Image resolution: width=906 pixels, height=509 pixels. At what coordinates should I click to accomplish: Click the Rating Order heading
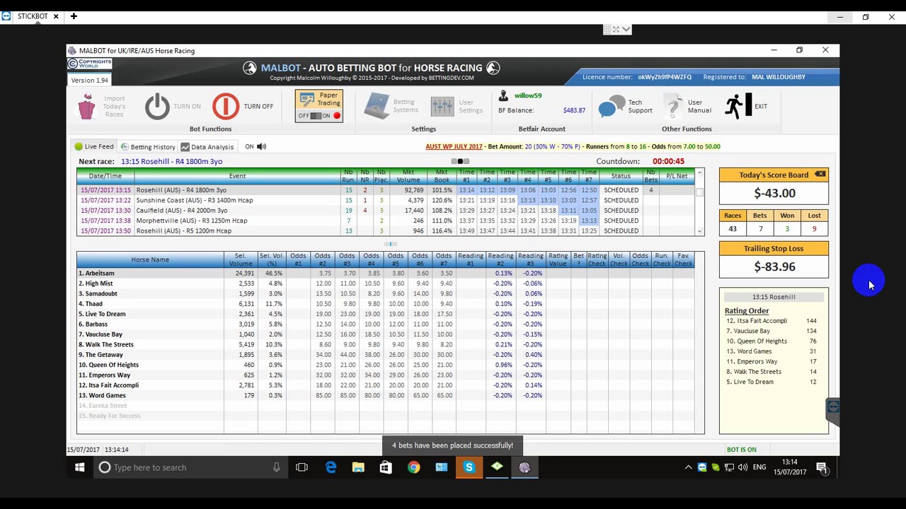747,310
